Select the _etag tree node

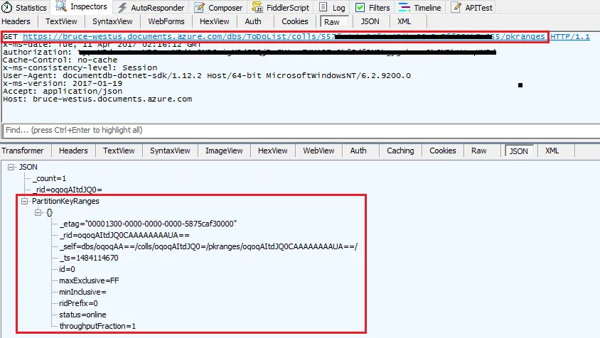tap(148, 224)
